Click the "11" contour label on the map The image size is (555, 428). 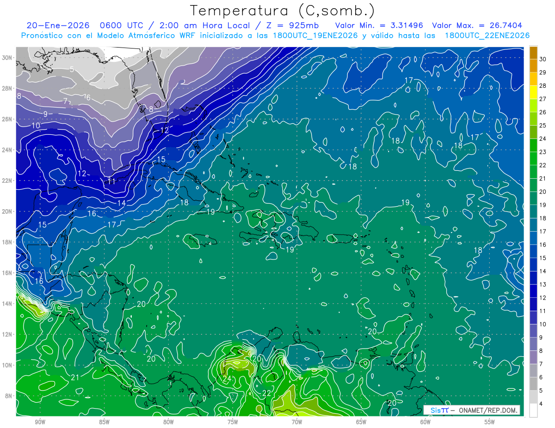(111, 181)
